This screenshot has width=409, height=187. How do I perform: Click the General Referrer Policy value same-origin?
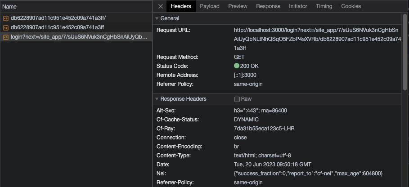point(248,84)
